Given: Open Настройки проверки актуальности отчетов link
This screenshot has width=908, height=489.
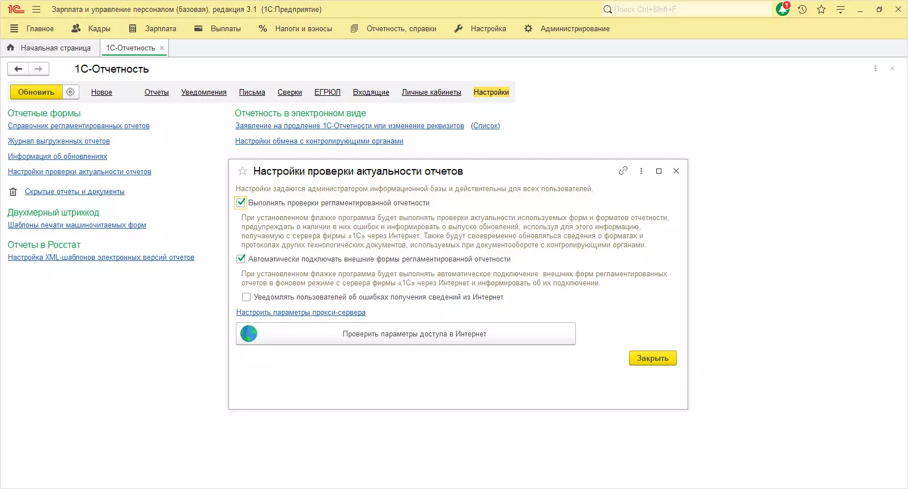Looking at the screenshot, I should pyautogui.click(x=79, y=172).
